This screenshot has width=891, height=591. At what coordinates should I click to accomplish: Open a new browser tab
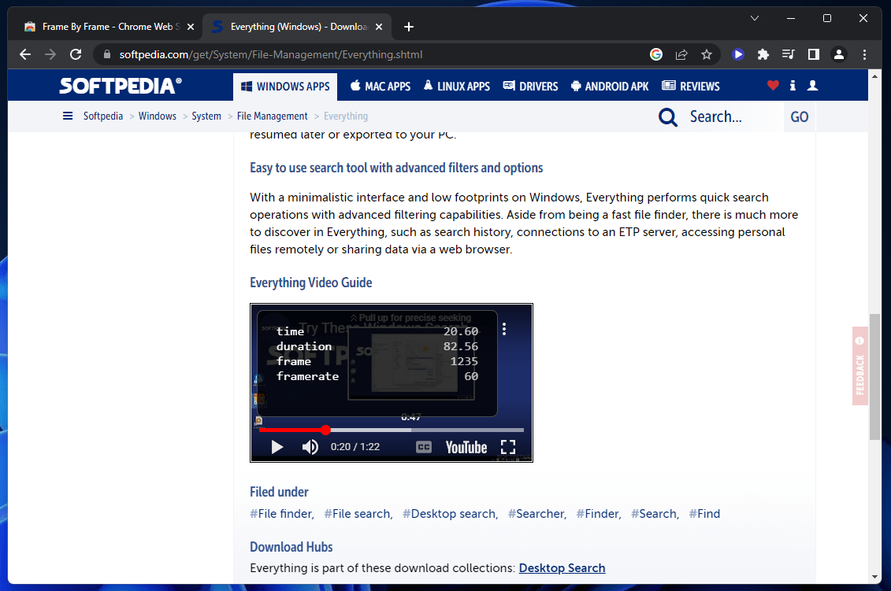tap(409, 27)
